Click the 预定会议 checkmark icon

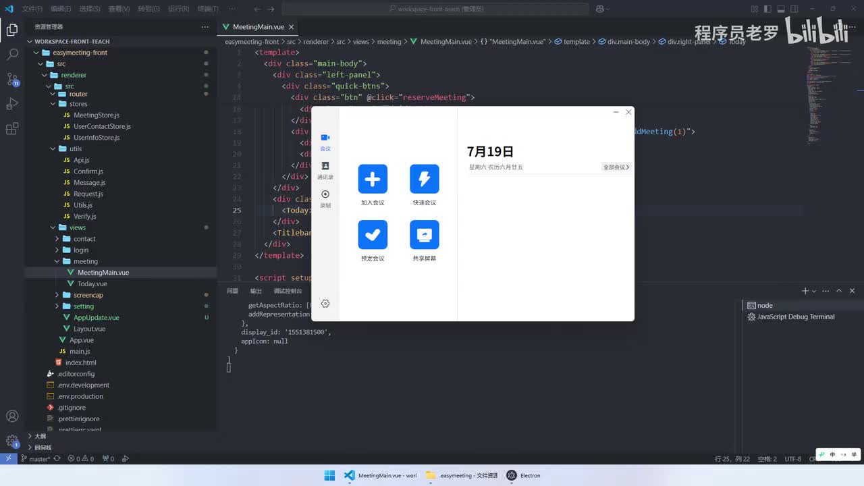pyautogui.click(x=373, y=235)
